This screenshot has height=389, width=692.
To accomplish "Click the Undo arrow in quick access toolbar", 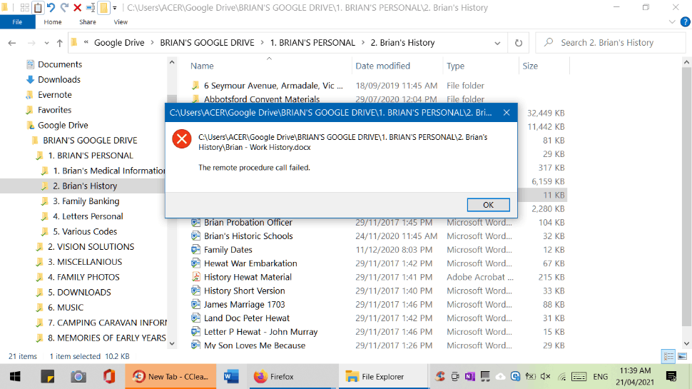I will pyautogui.click(x=51, y=8).
